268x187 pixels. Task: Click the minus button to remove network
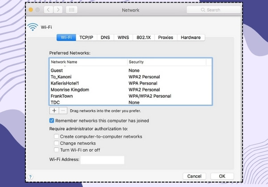(x=63, y=111)
